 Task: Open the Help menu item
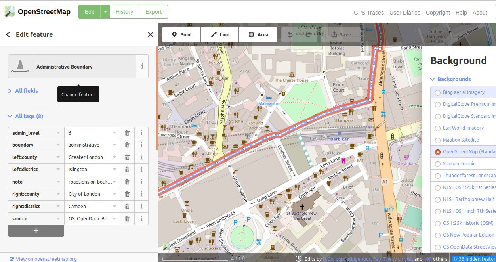[x=461, y=13]
